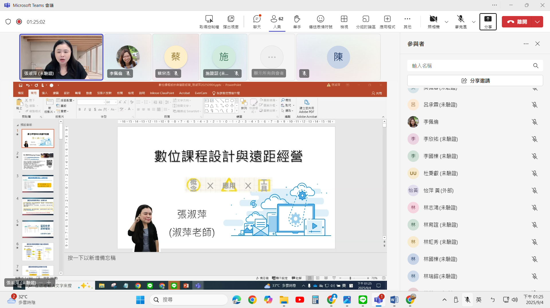Click the share screen button
Screen dimensions: 550x308
[488, 22]
